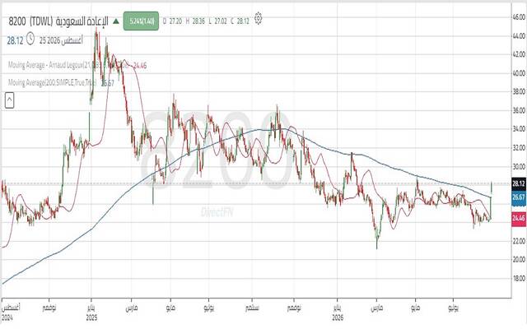Screen dimensions: 527x329
Task: Click the green 5.24% (1.40) change badge
Action: [141, 21]
